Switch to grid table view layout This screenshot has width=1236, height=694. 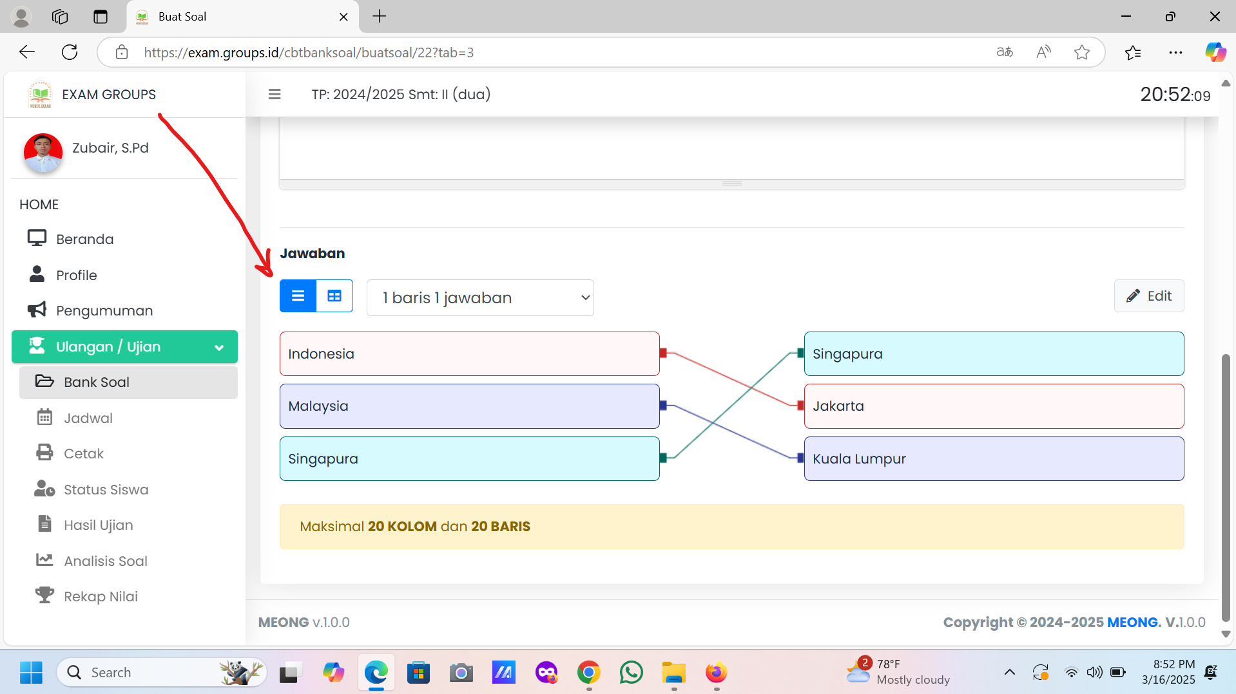click(334, 296)
